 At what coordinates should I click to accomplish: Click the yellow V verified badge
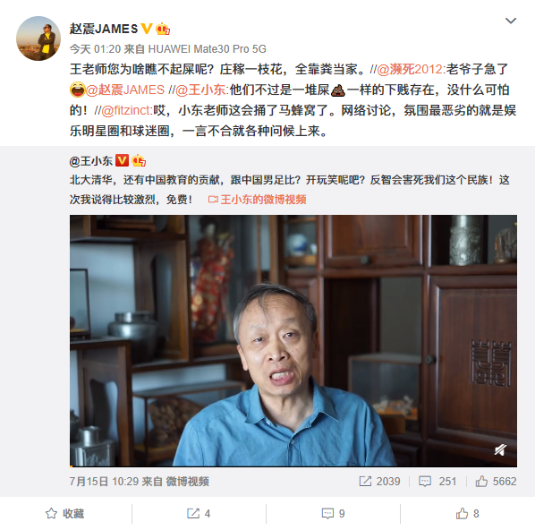point(147,29)
